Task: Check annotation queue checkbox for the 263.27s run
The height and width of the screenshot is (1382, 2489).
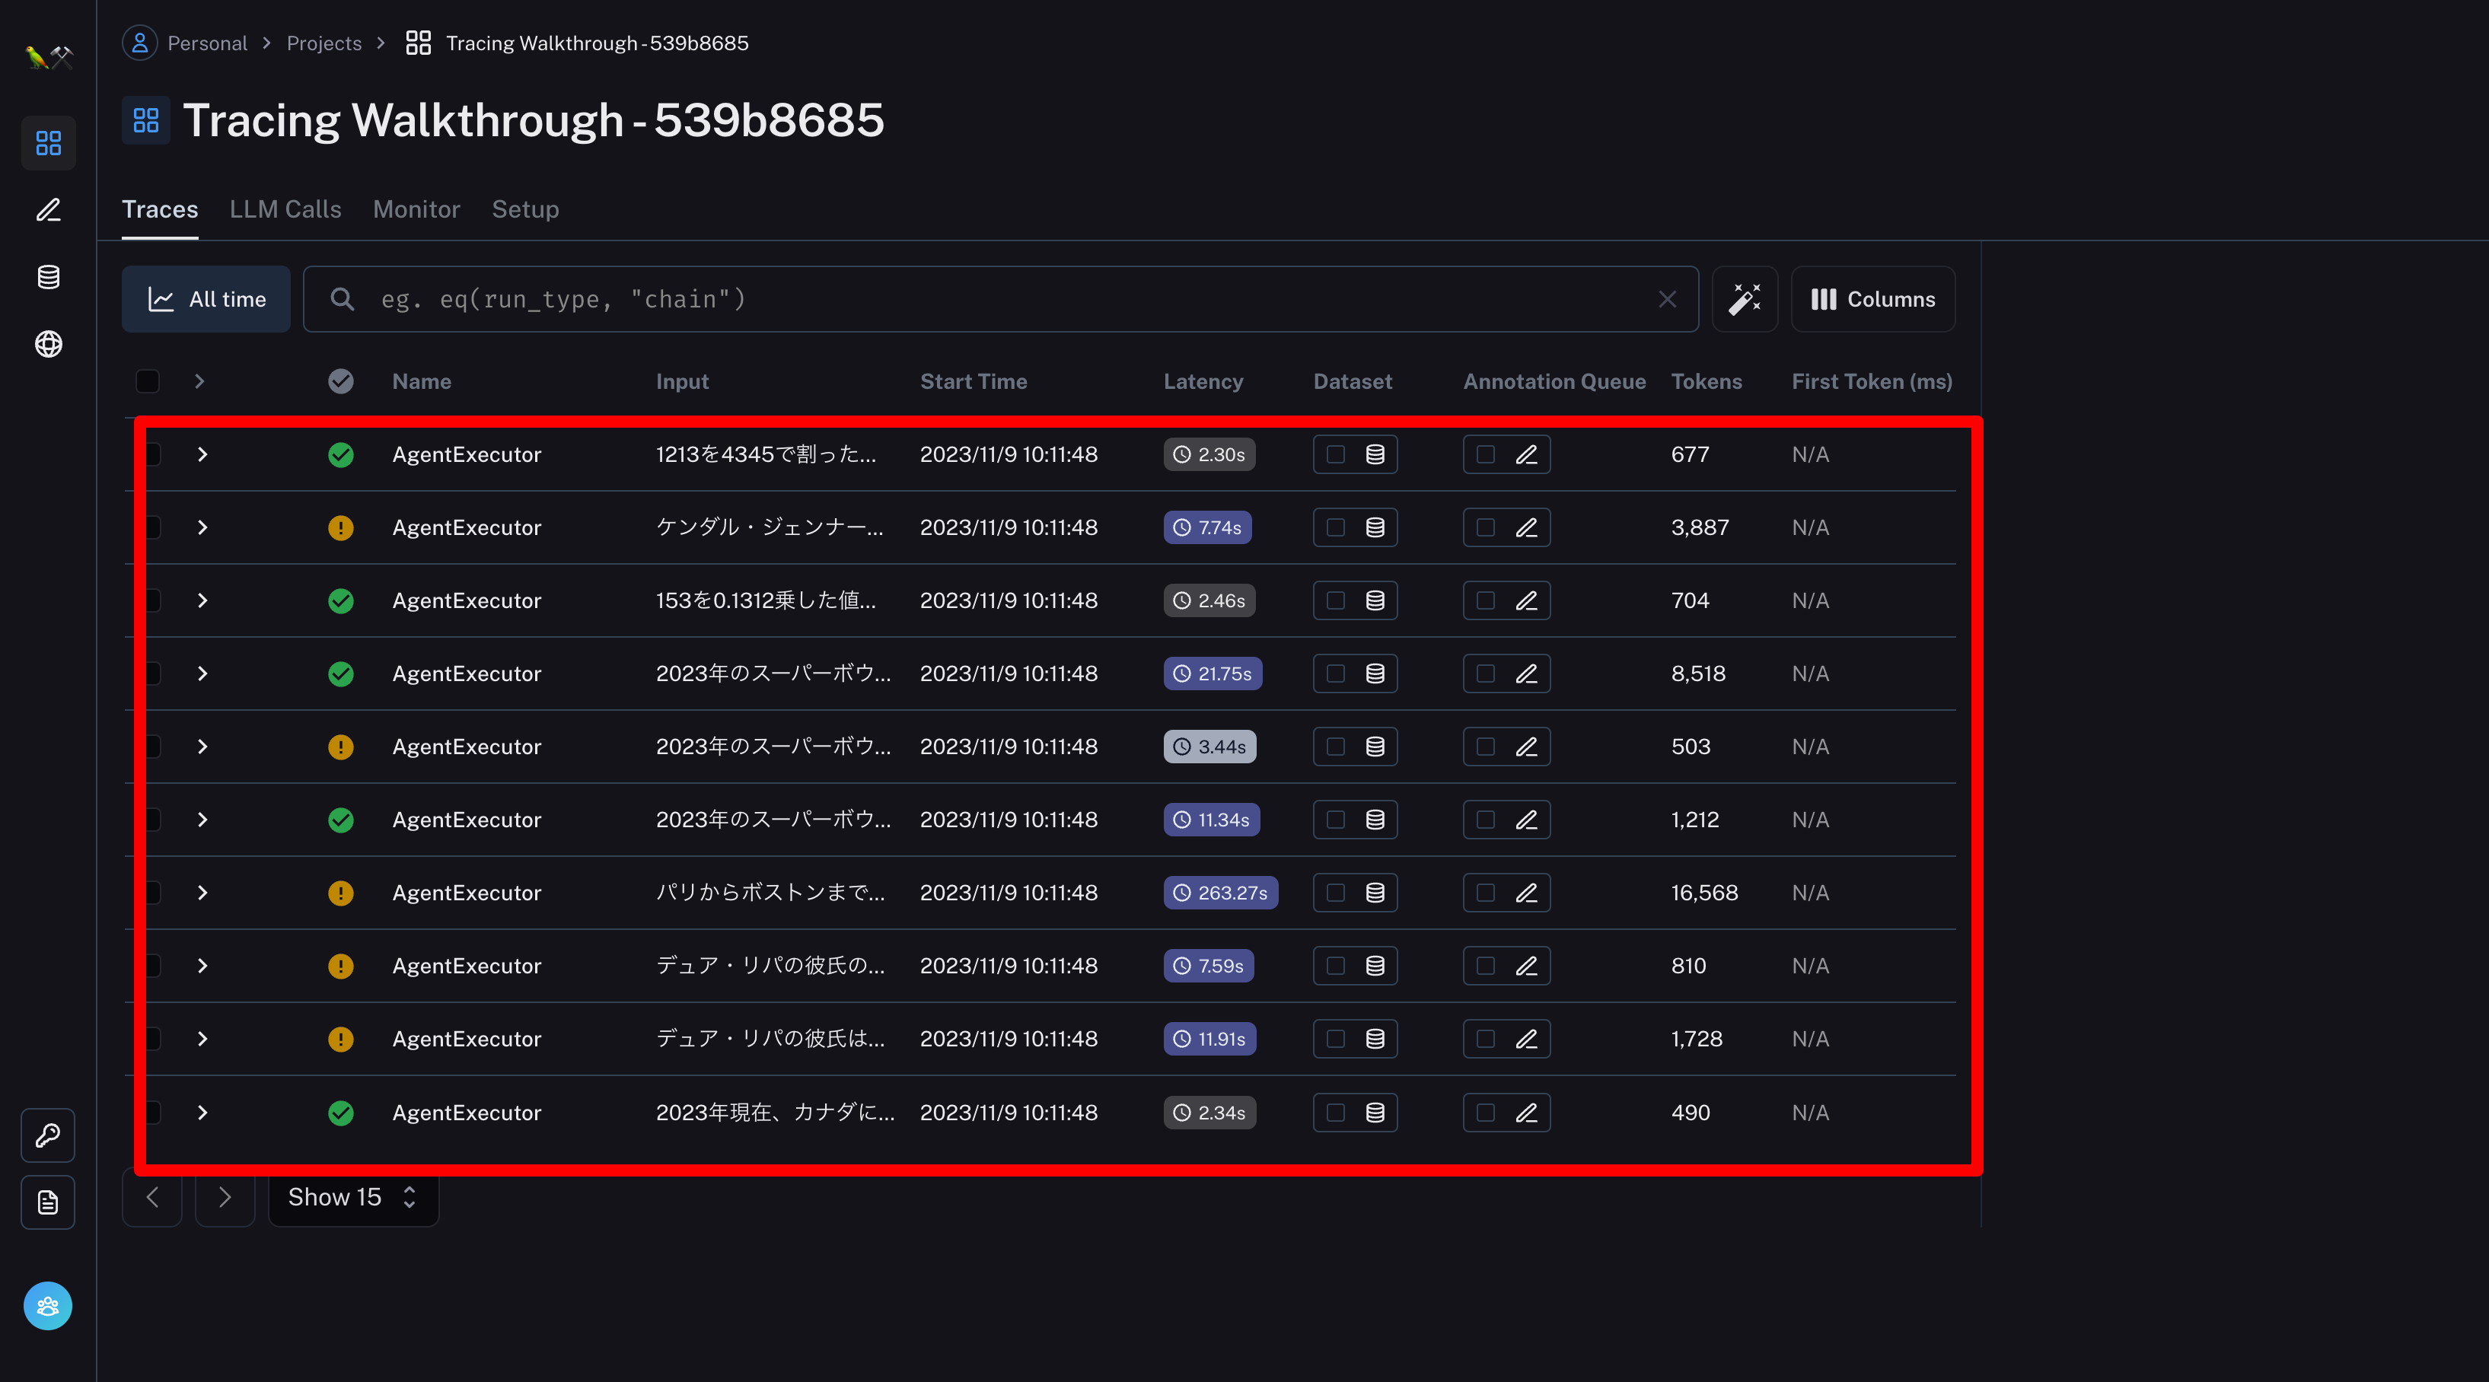Action: click(x=1486, y=893)
